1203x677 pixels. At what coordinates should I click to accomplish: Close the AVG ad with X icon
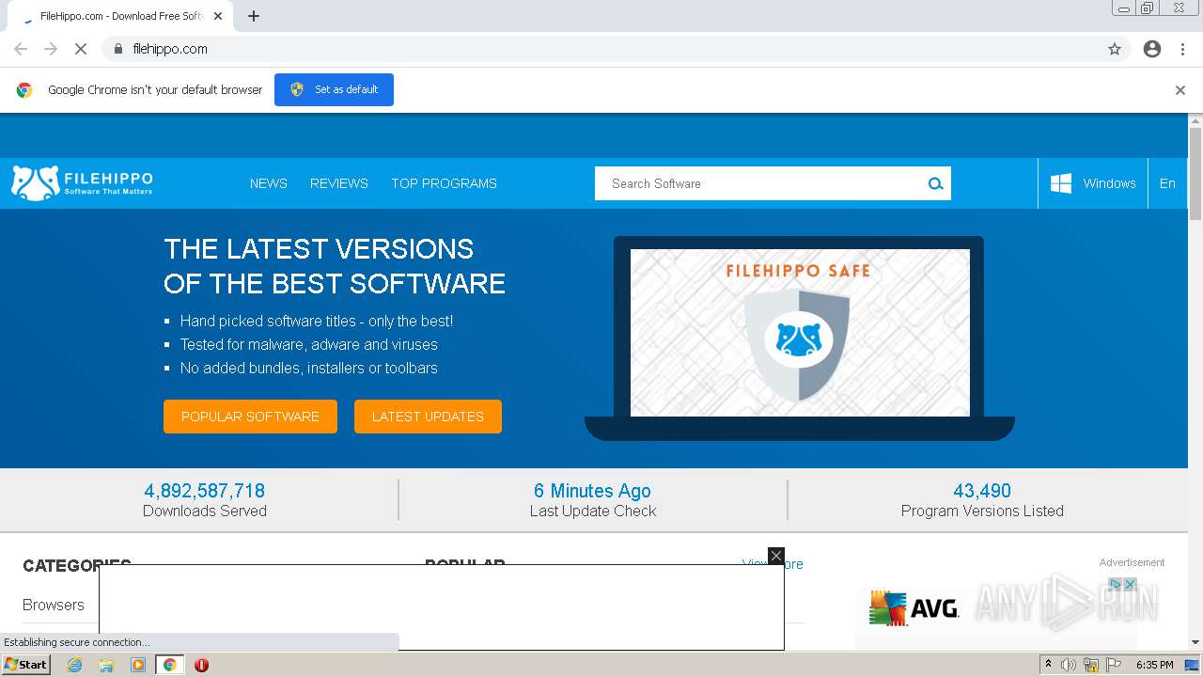[1131, 584]
